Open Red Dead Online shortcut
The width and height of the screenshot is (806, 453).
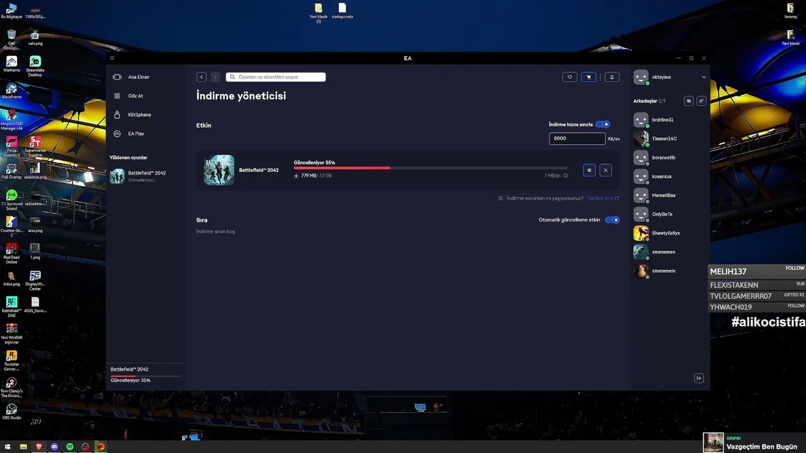coord(11,253)
